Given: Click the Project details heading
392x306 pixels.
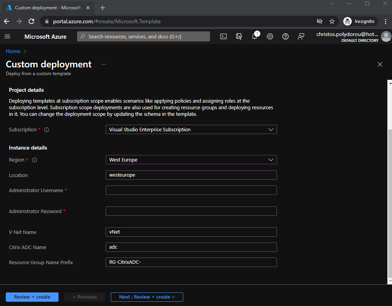Looking at the screenshot, I should point(26,90).
